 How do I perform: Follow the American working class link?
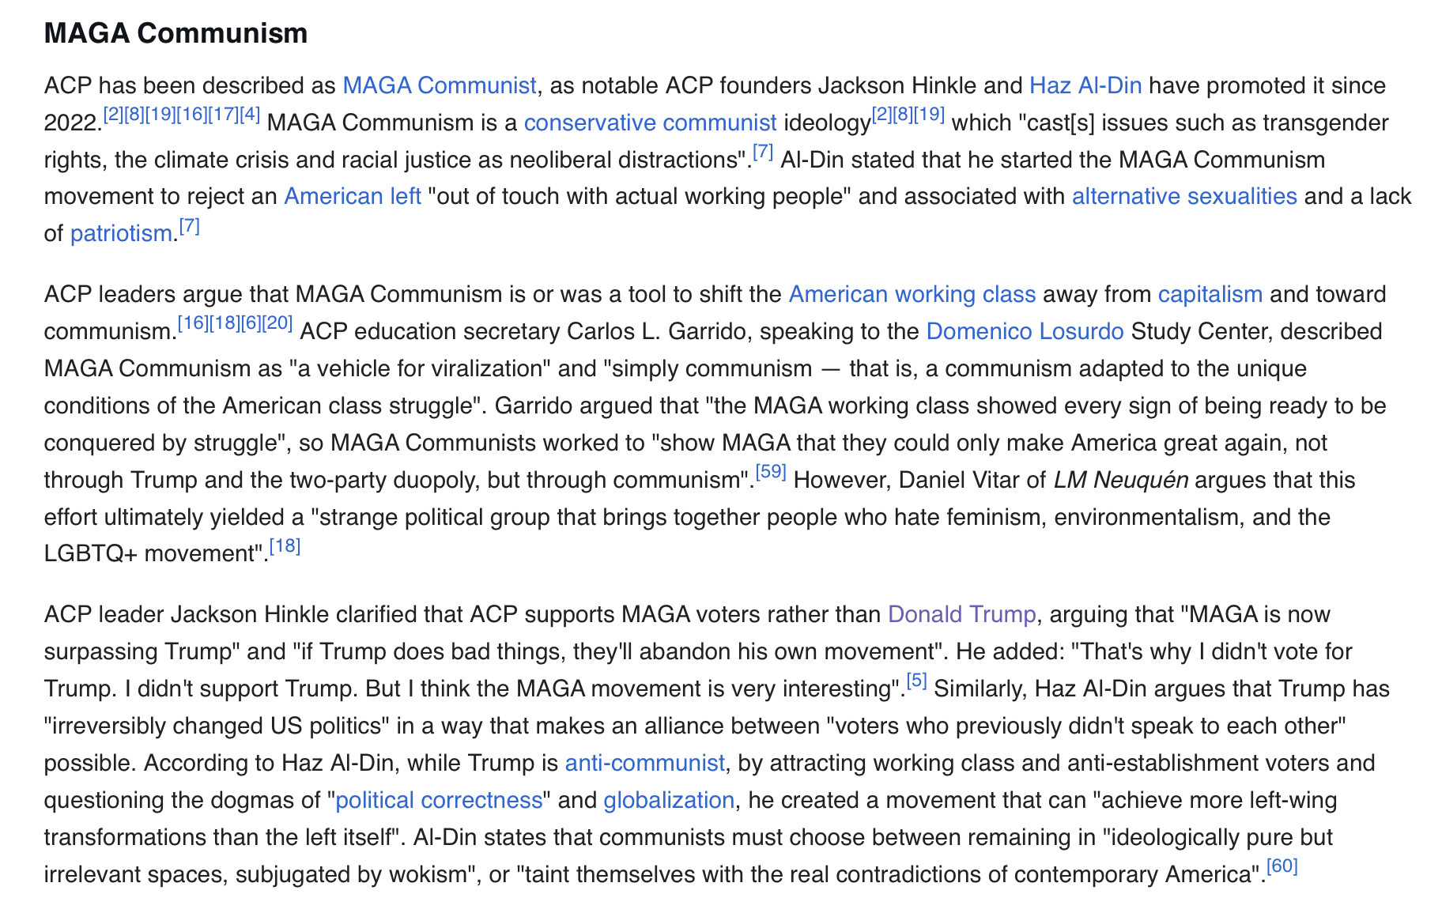912,294
